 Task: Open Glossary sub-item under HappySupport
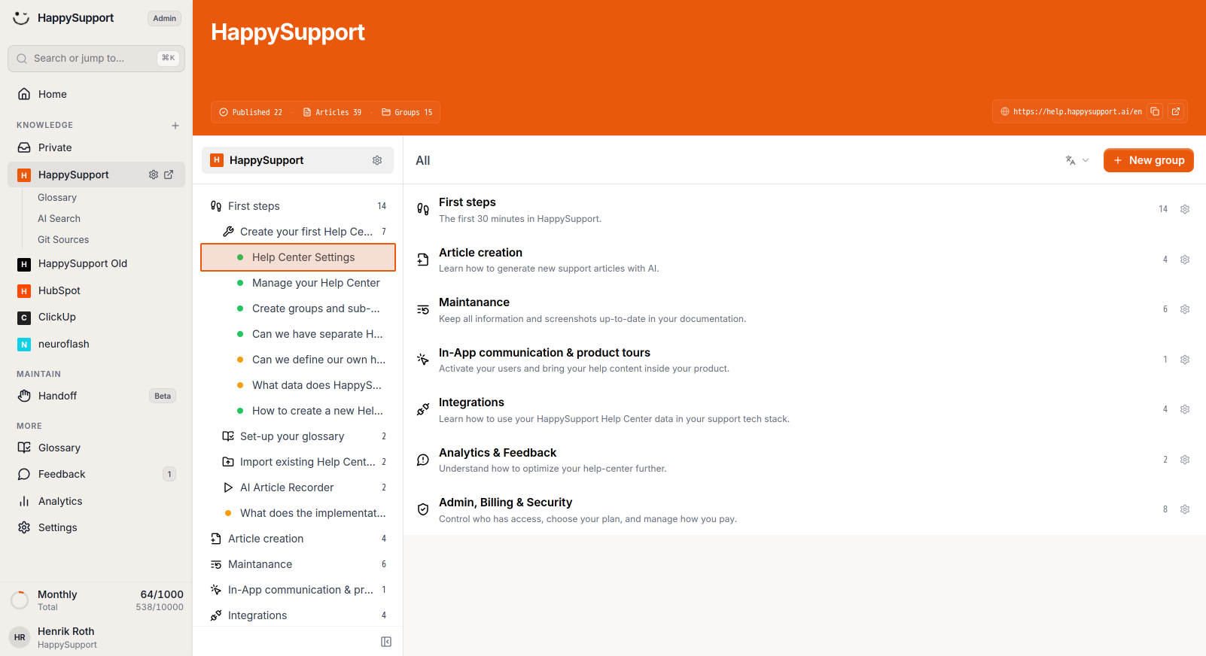(57, 198)
